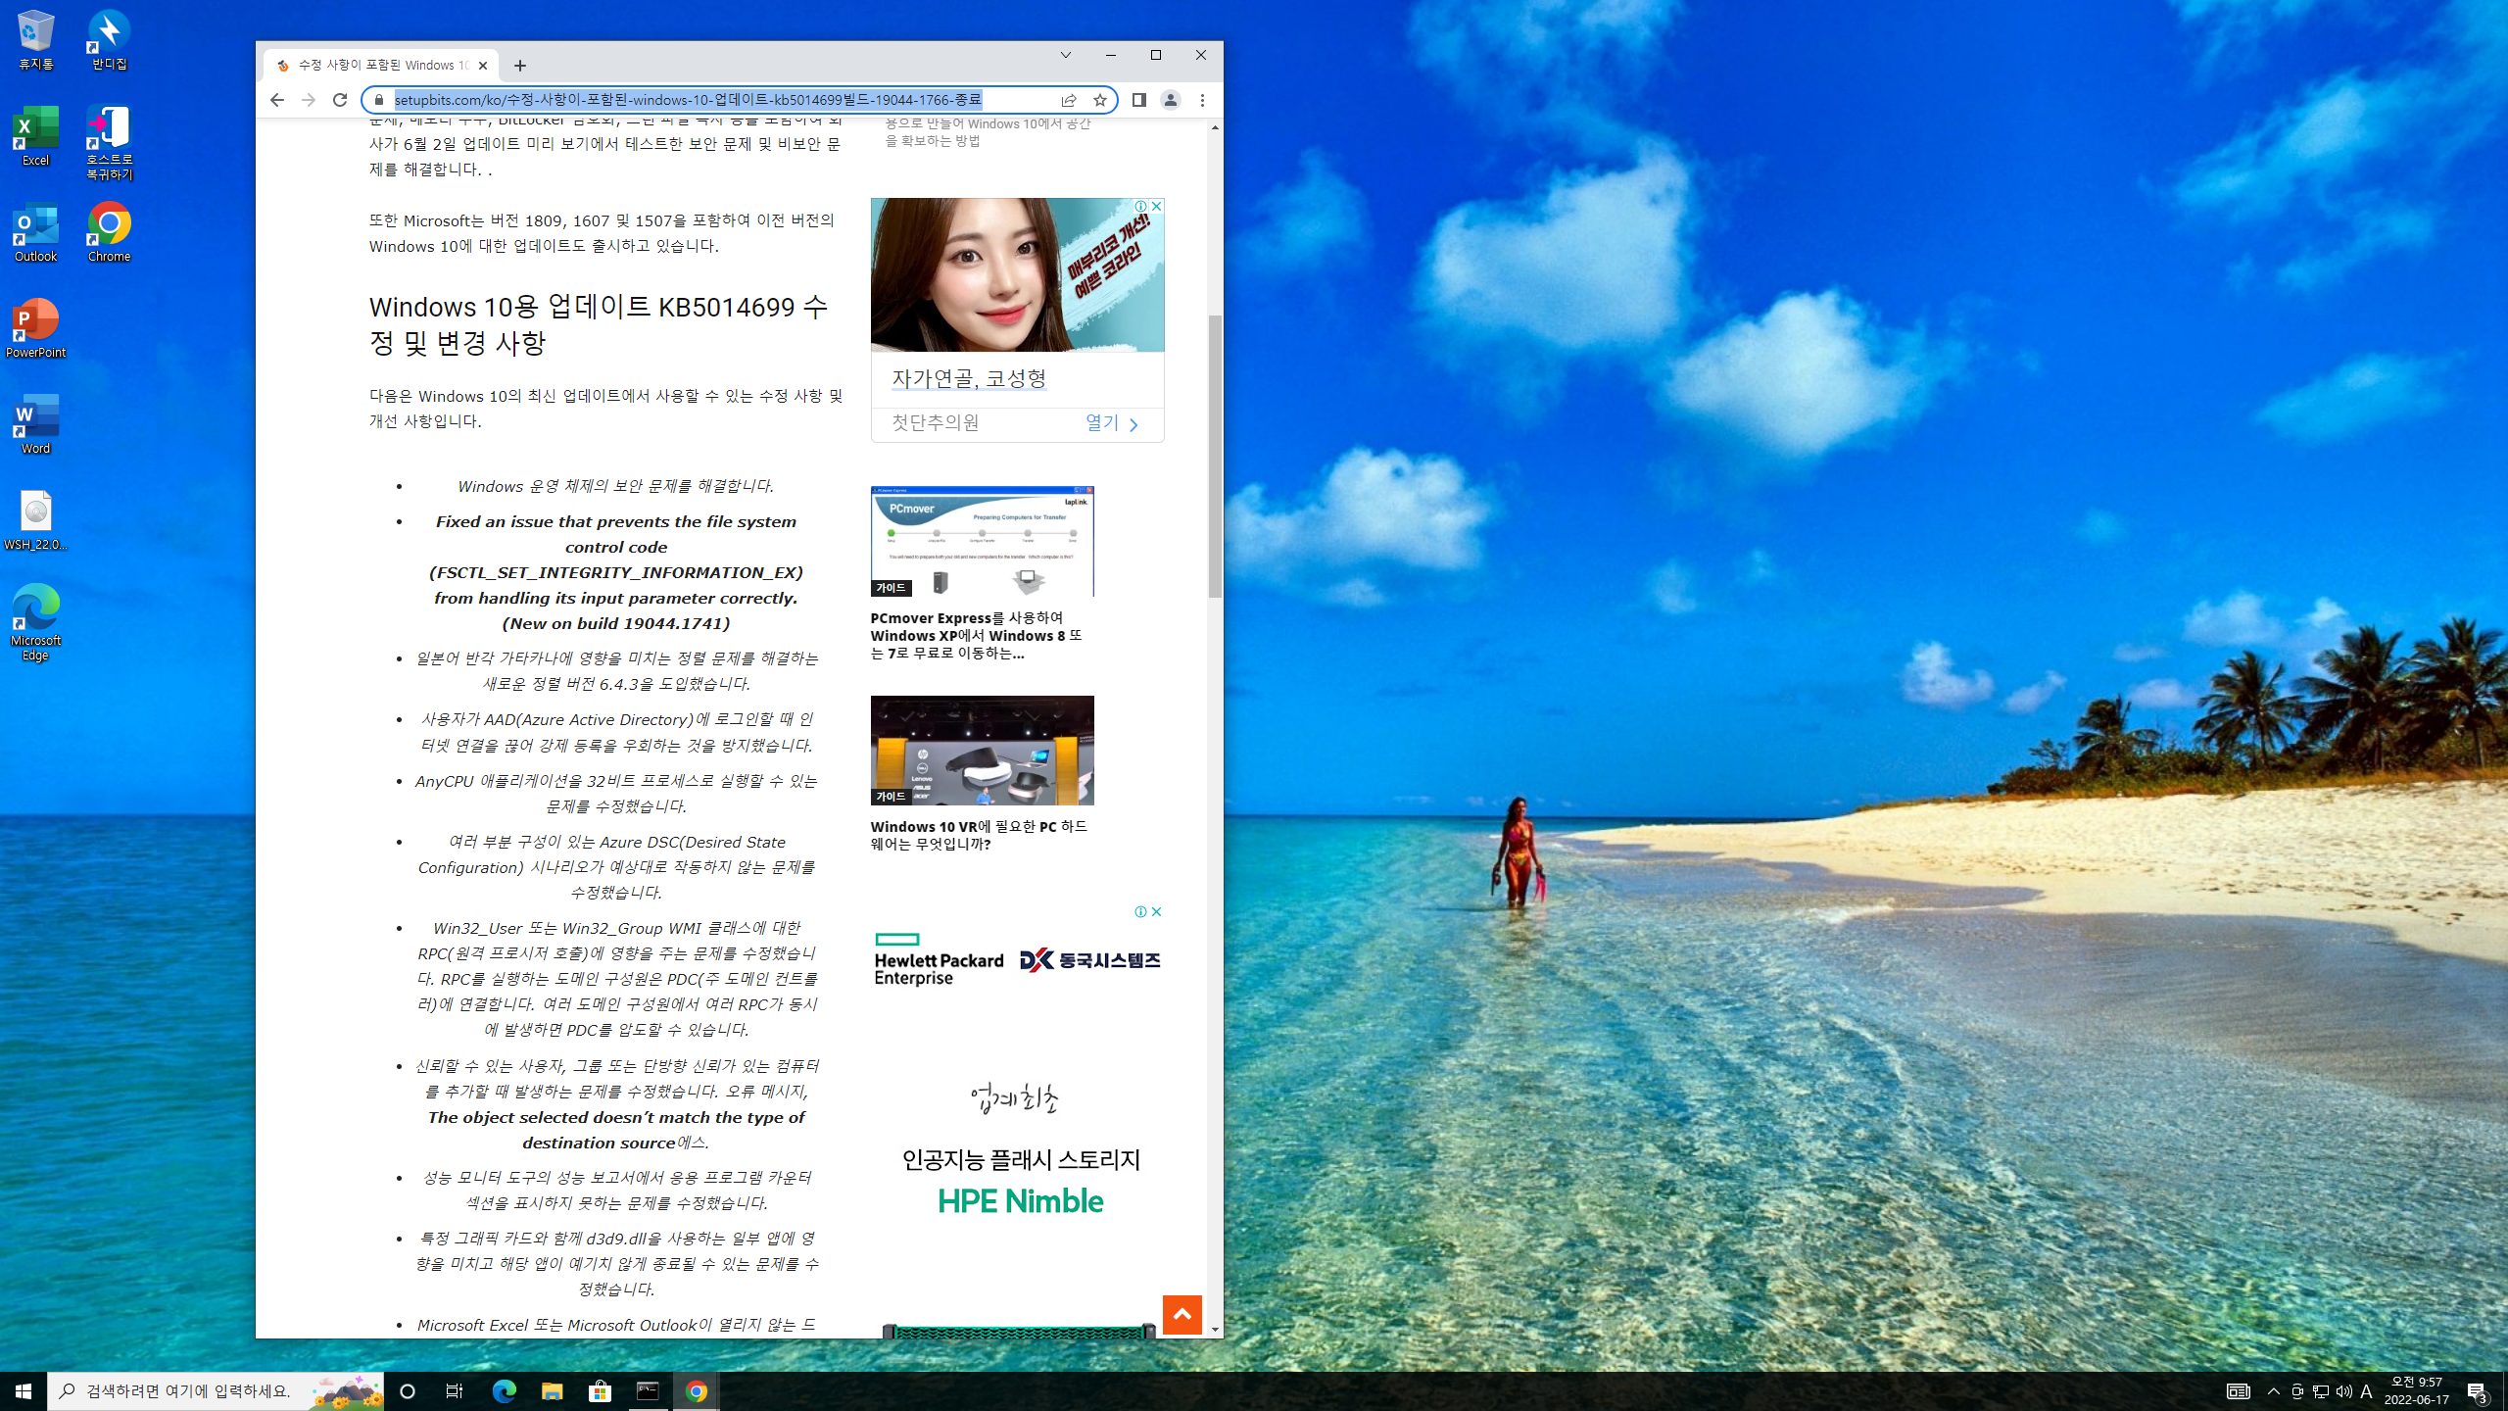
Task: Open the 자가연골, 코성형 ad headline
Action: [x=969, y=378]
